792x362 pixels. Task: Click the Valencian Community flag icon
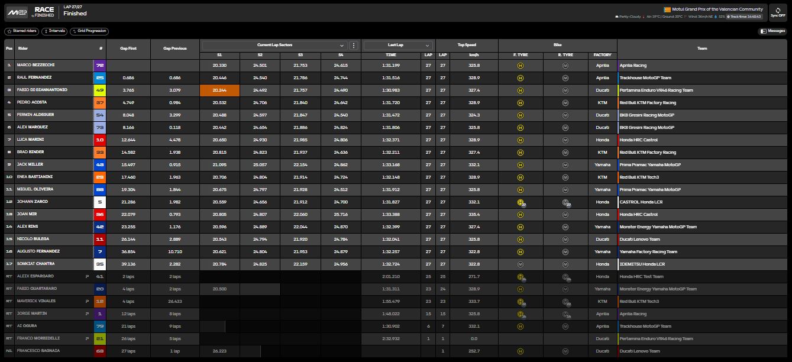click(x=667, y=9)
